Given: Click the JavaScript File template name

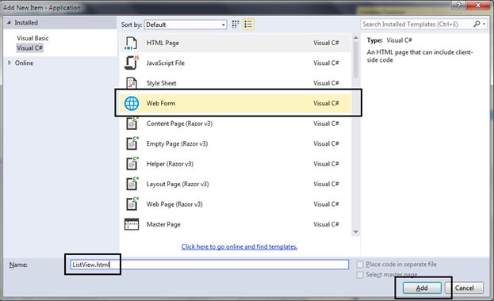Looking at the screenshot, I should pyautogui.click(x=166, y=63).
